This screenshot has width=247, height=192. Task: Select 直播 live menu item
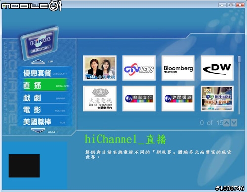[45, 85]
